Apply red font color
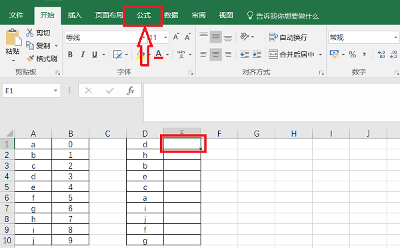400x248 pixels. point(159,55)
